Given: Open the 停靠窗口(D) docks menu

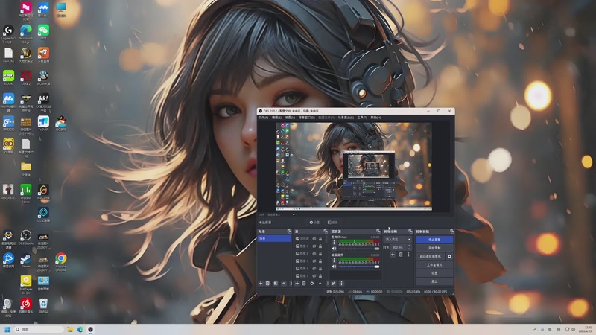Looking at the screenshot, I should [306, 118].
